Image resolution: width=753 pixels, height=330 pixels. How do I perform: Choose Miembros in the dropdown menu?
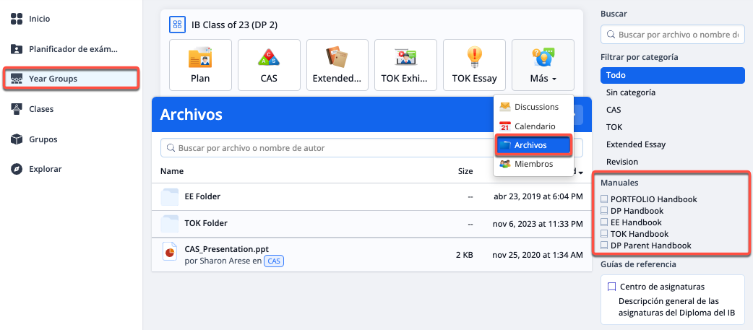click(533, 164)
